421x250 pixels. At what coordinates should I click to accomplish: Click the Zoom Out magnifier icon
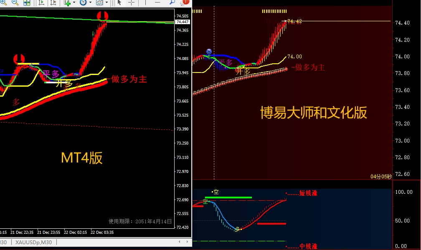click(x=15, y=2)
